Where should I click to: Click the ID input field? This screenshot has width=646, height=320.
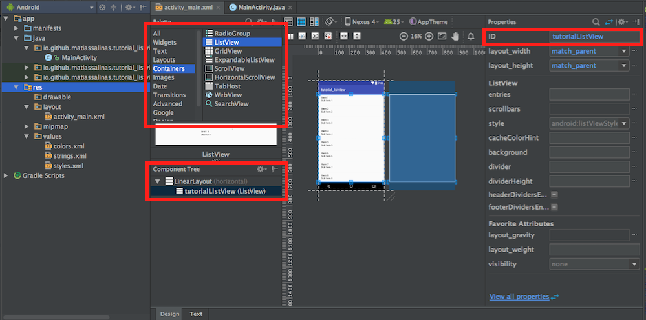point(589,37)
